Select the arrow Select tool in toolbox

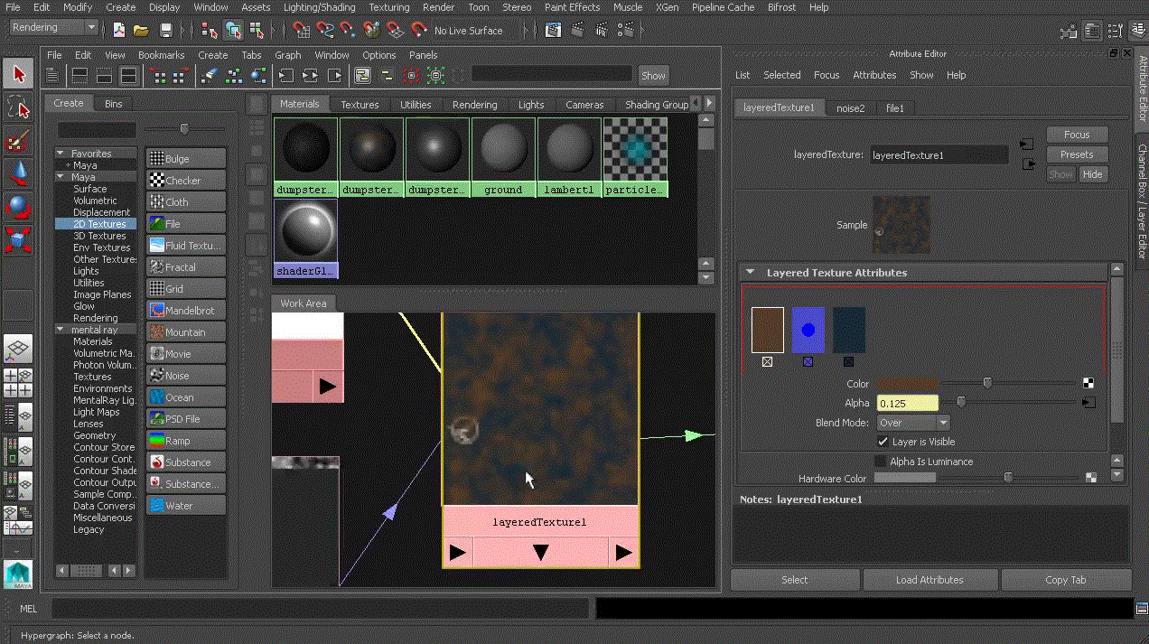[18, 74]
